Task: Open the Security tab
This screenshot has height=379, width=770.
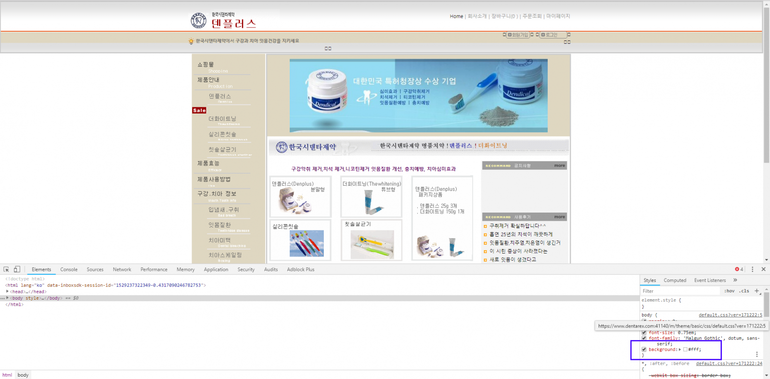Action: click(246, 269)
